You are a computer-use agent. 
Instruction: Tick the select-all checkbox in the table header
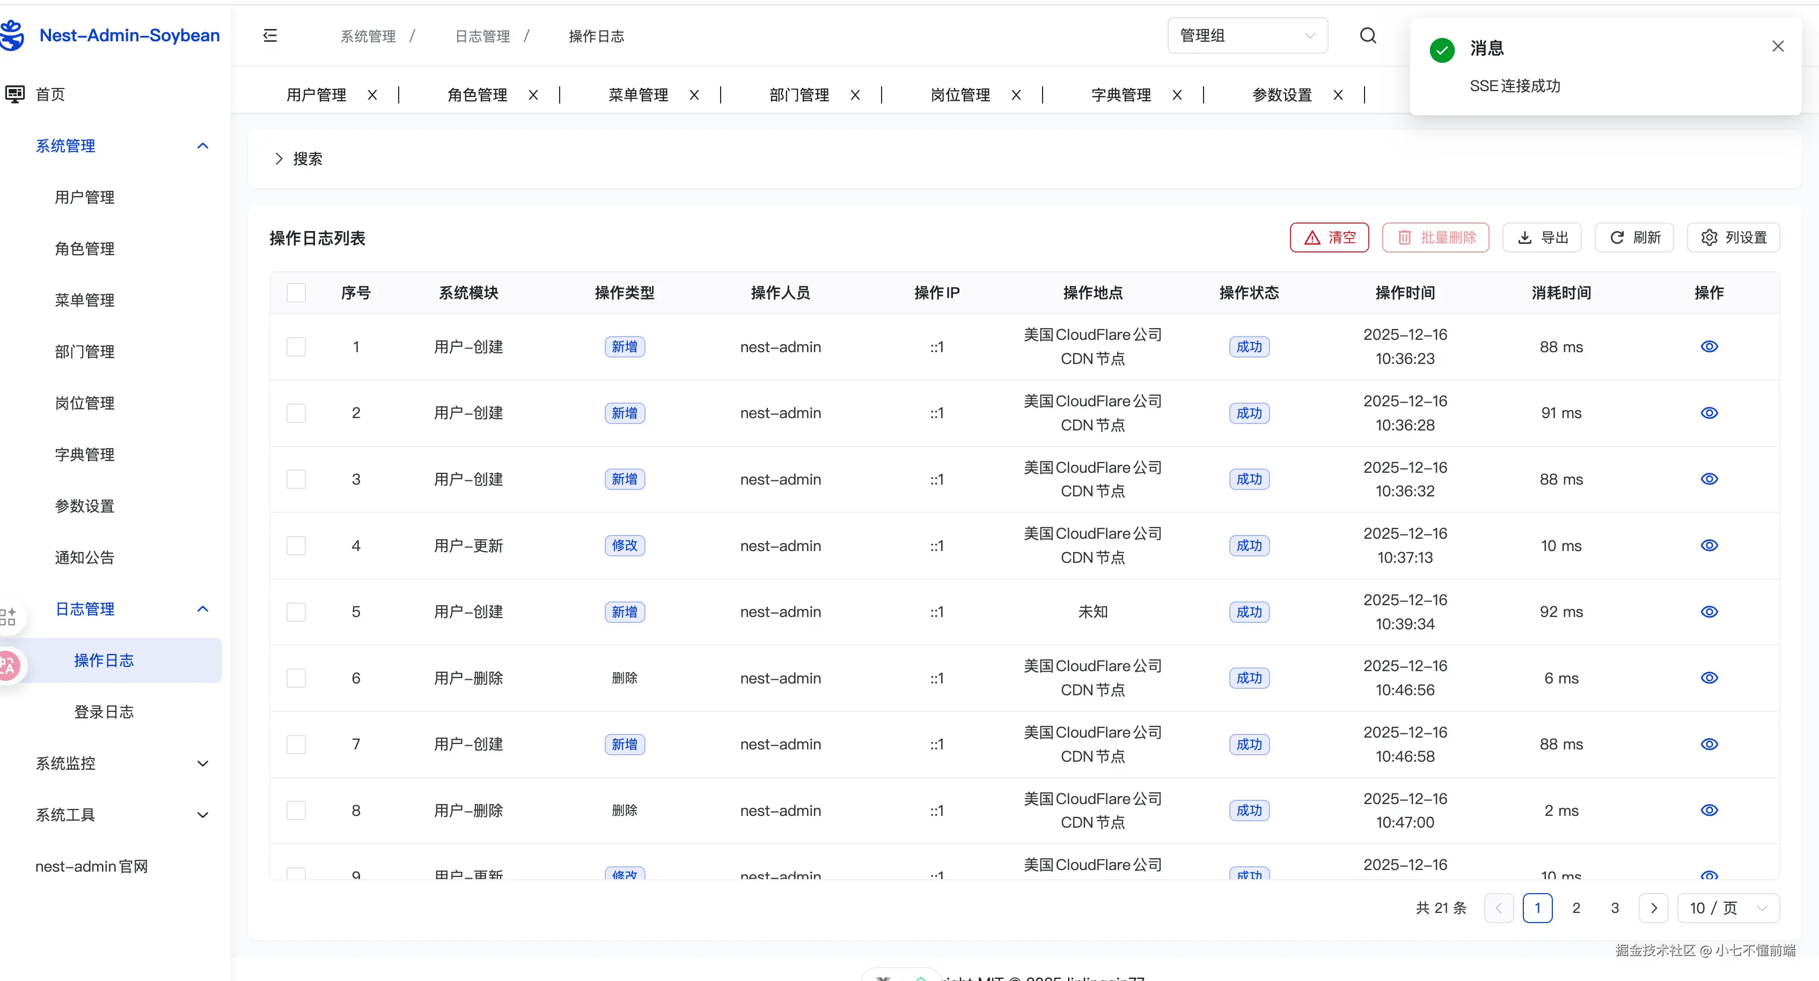296,293
